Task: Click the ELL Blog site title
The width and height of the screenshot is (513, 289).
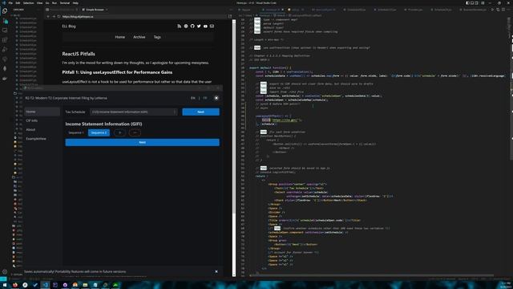Action: pyautogui.click(x=69, y=26)
